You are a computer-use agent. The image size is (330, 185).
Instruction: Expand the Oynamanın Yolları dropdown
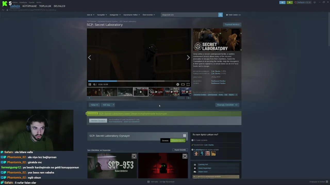pyautogui.click(x=131, y=15)
